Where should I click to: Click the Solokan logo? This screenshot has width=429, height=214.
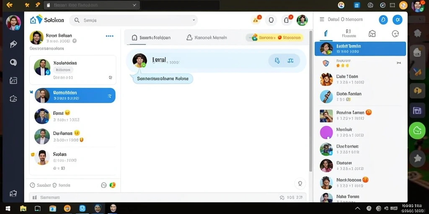(x=47, y=20)
